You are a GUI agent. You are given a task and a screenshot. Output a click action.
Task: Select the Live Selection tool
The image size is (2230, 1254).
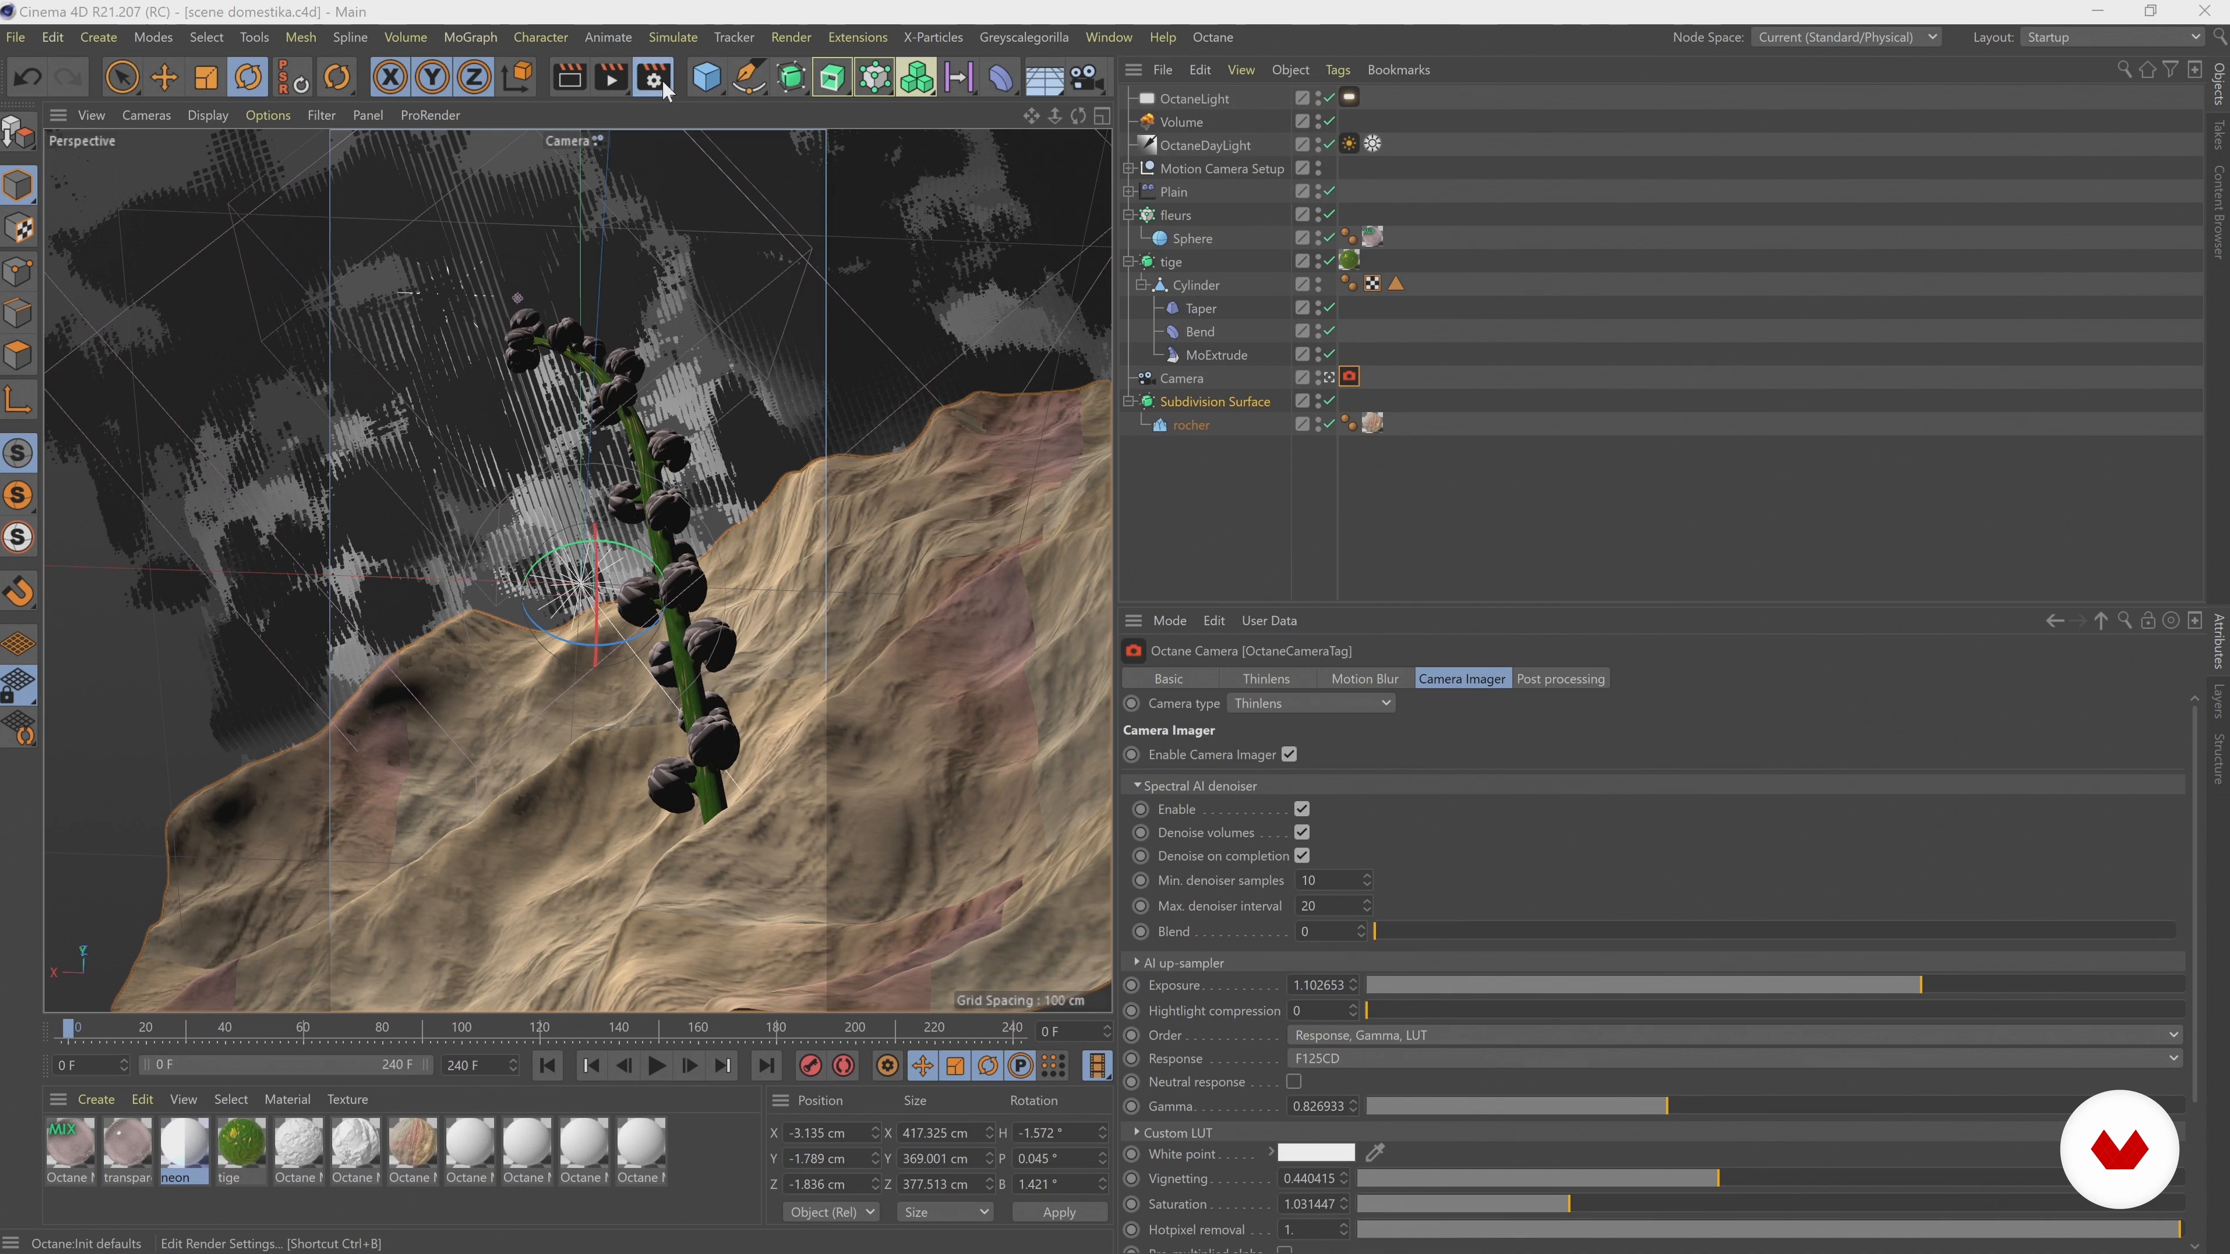coord(121,78)
